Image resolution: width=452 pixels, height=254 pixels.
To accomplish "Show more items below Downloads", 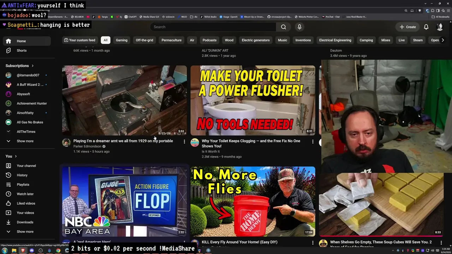I will (27, 232).
